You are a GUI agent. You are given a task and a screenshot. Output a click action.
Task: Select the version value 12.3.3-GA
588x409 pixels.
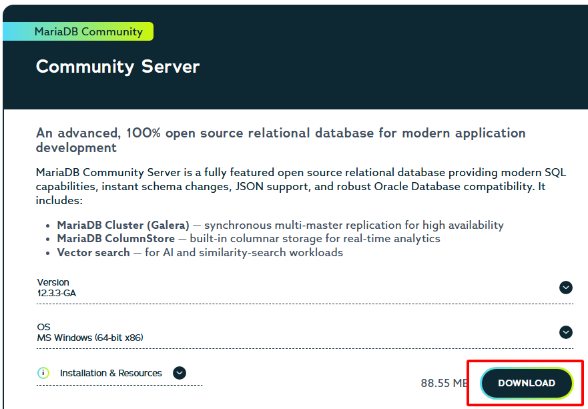click(57, 293)
